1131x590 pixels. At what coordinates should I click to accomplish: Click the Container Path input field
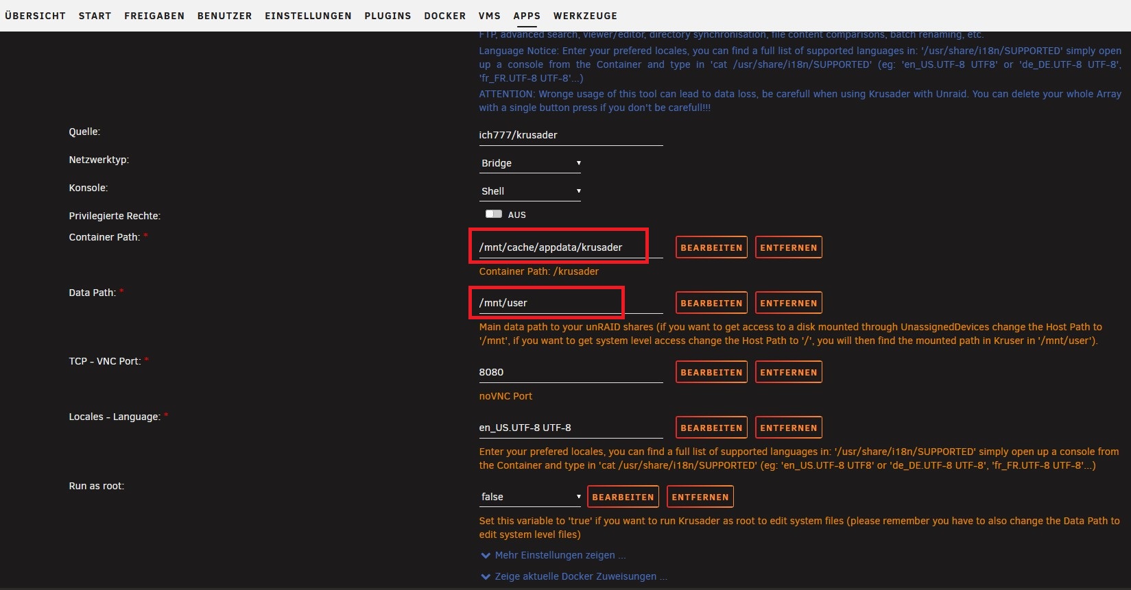click(x=571, y=247)
